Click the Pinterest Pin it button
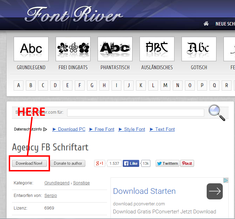Image resolution: width=235 pixels, height=219 pixels. click(187, 163)
